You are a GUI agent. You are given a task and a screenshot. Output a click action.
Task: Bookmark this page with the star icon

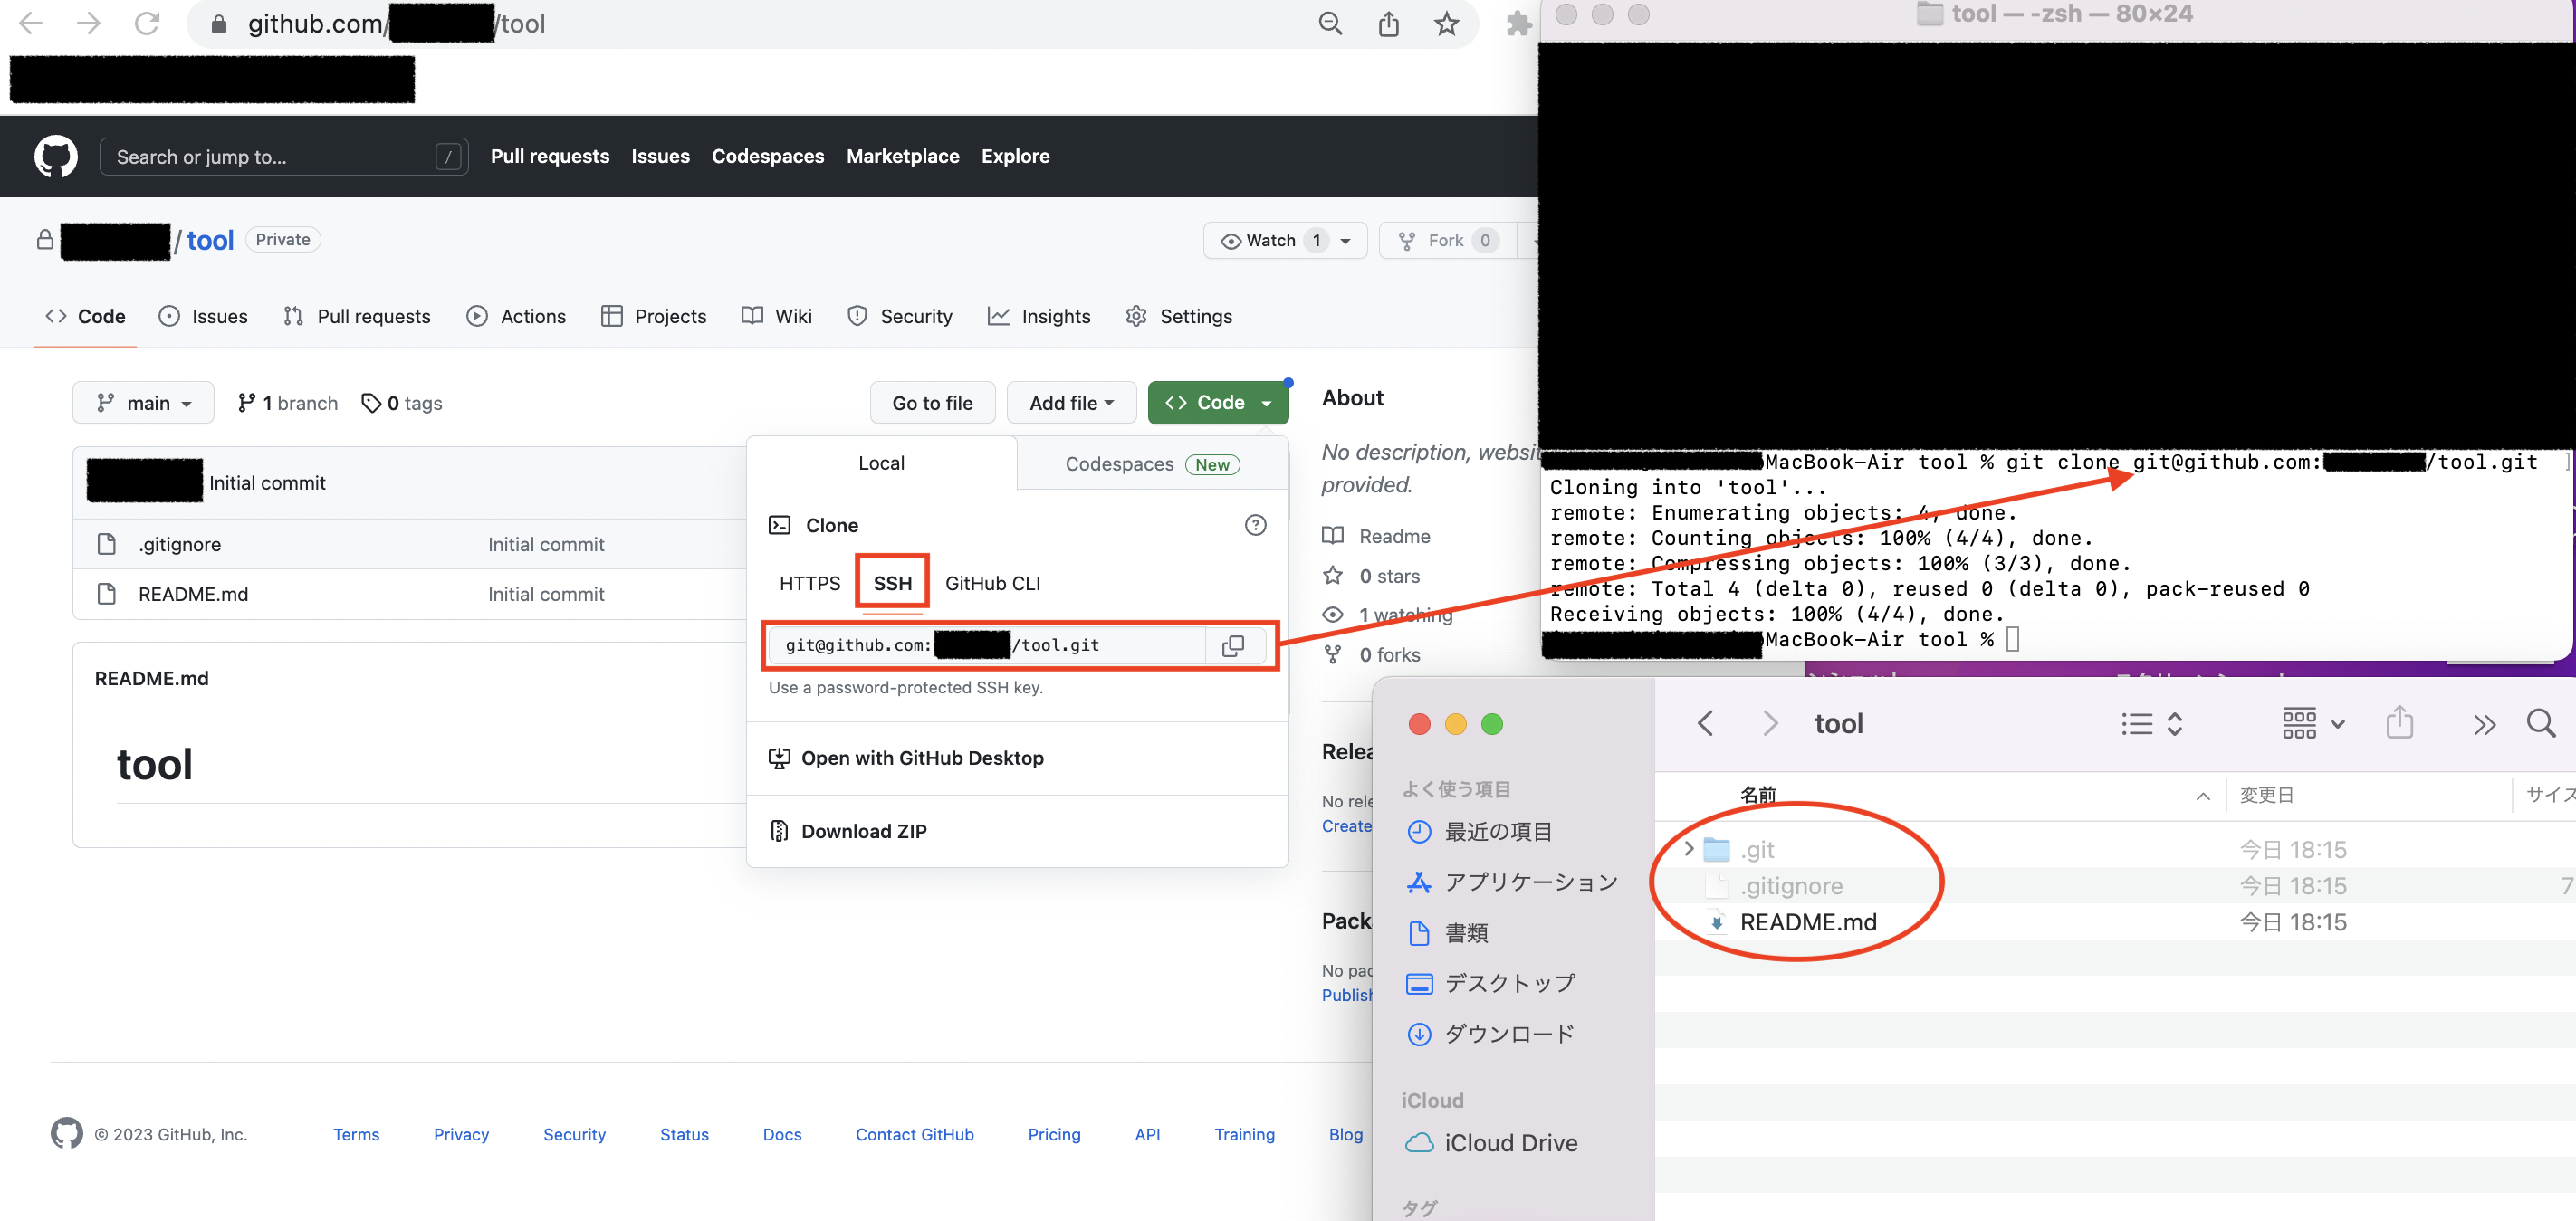pos(1446,24)
